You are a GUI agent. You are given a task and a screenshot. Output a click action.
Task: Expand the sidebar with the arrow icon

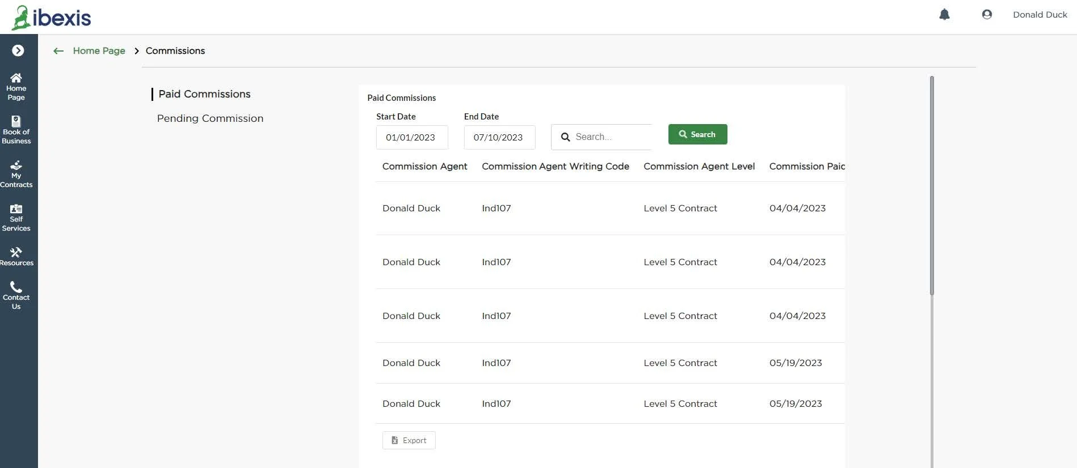pos(18,50)
